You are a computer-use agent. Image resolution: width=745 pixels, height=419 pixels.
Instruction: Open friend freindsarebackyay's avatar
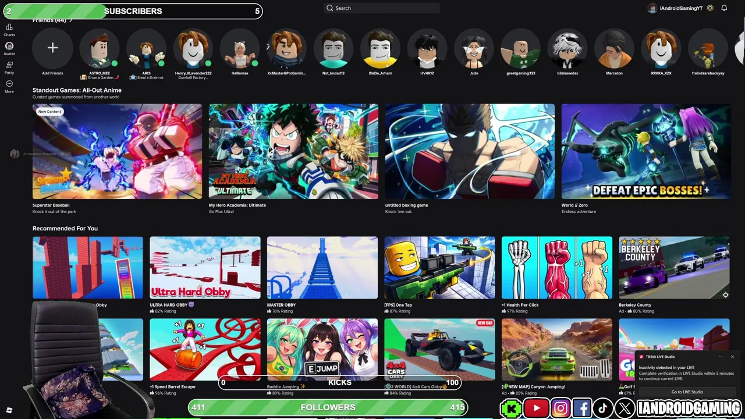(708, 48)
